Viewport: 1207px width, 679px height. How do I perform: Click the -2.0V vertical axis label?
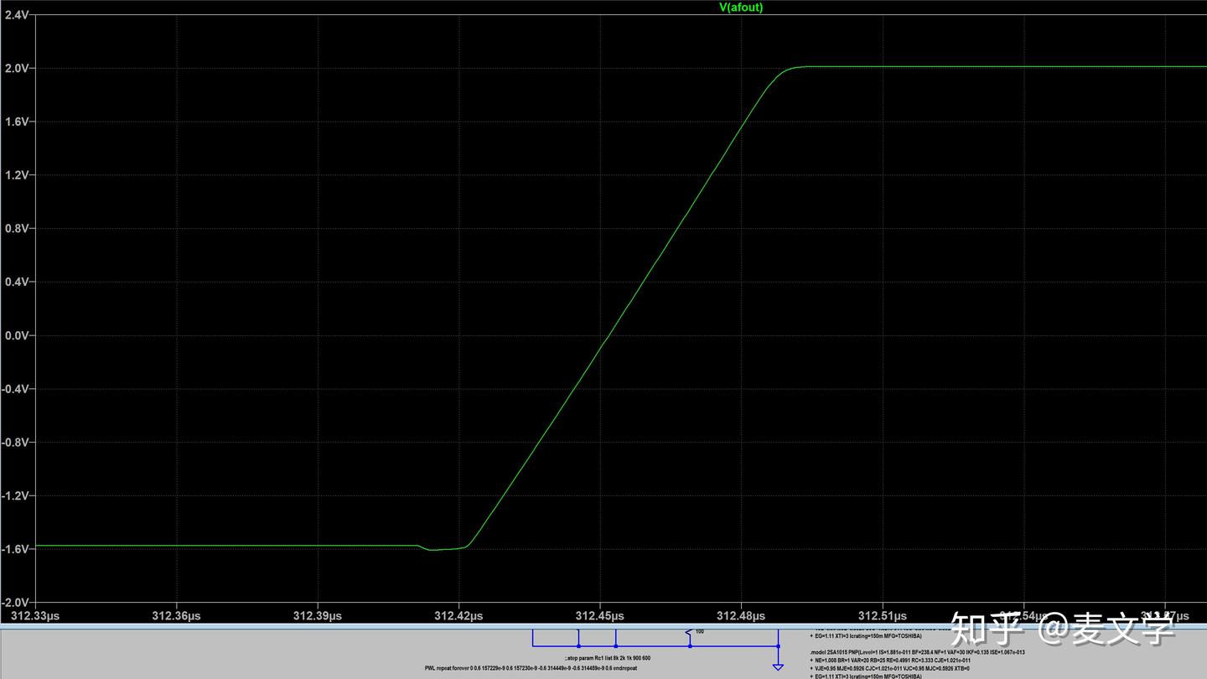pos(17,602)
